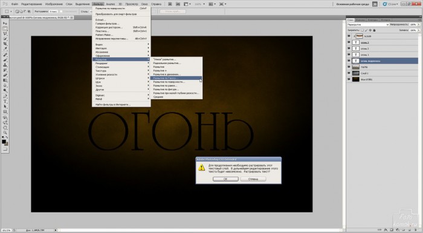Open the workspace switcher double-arrow
The width and height of the screenshot is (423, 233).
pos(375,4)
